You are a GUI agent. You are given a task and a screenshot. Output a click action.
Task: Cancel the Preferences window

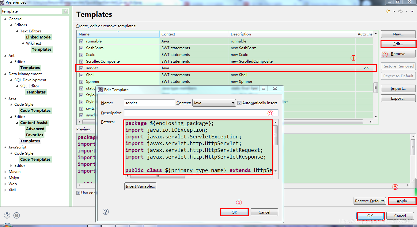point(400,216)
